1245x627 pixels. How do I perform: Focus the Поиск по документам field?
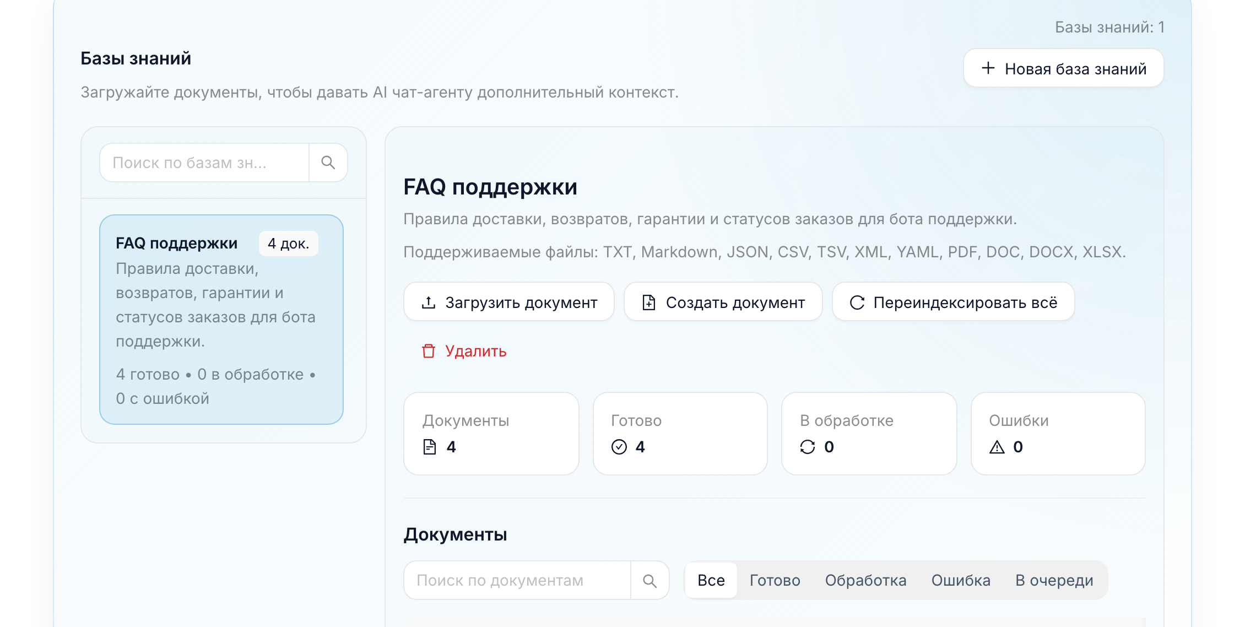517,580
